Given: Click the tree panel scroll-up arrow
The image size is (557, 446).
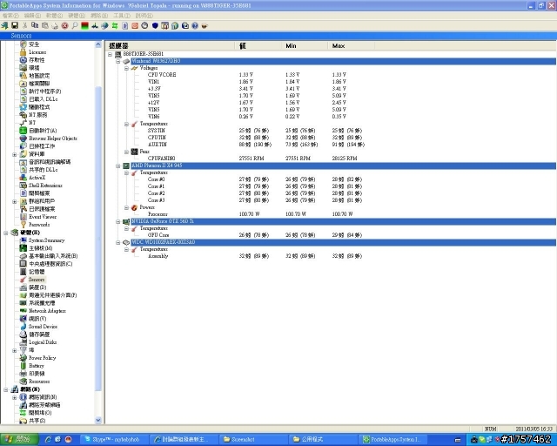Looking at the screenshot, I should (98, 44).
